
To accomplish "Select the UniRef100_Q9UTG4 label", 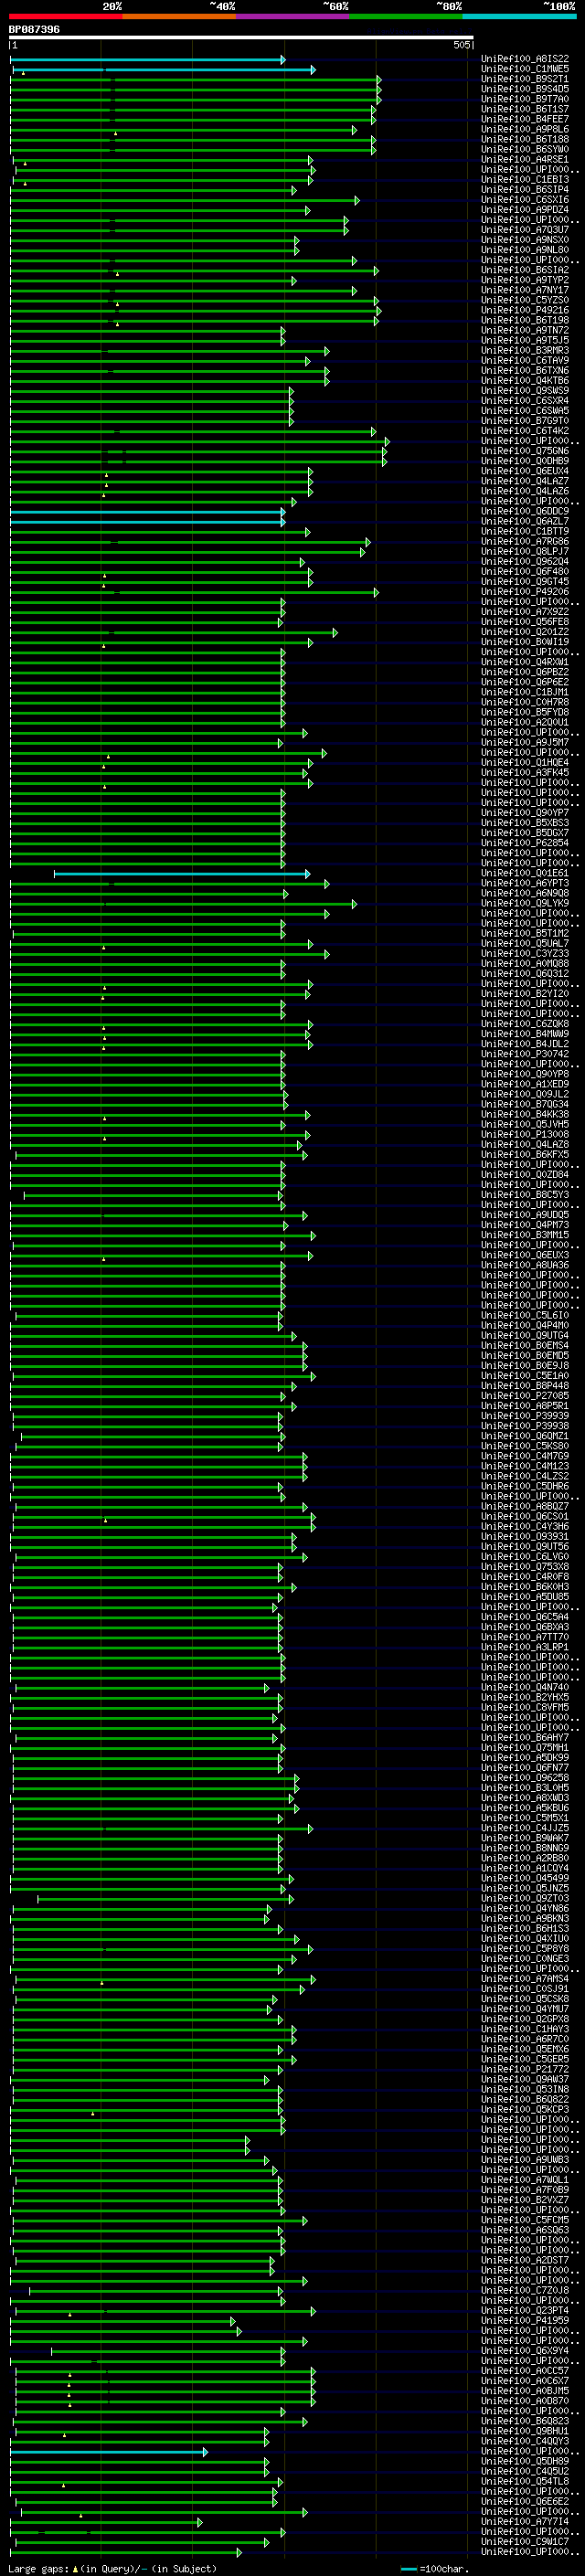I will 525,1336.
